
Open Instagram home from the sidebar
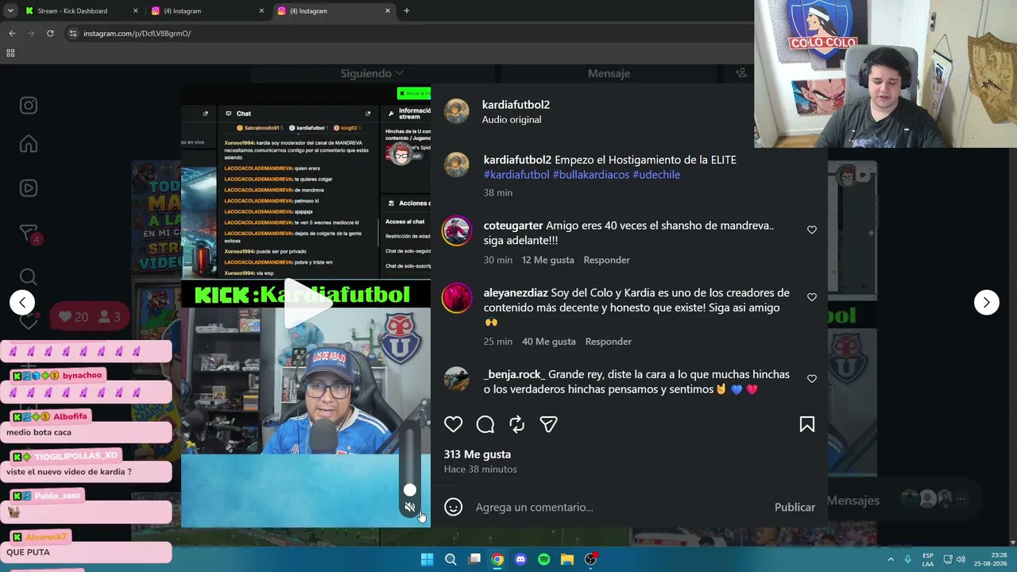tap(29, 144)
